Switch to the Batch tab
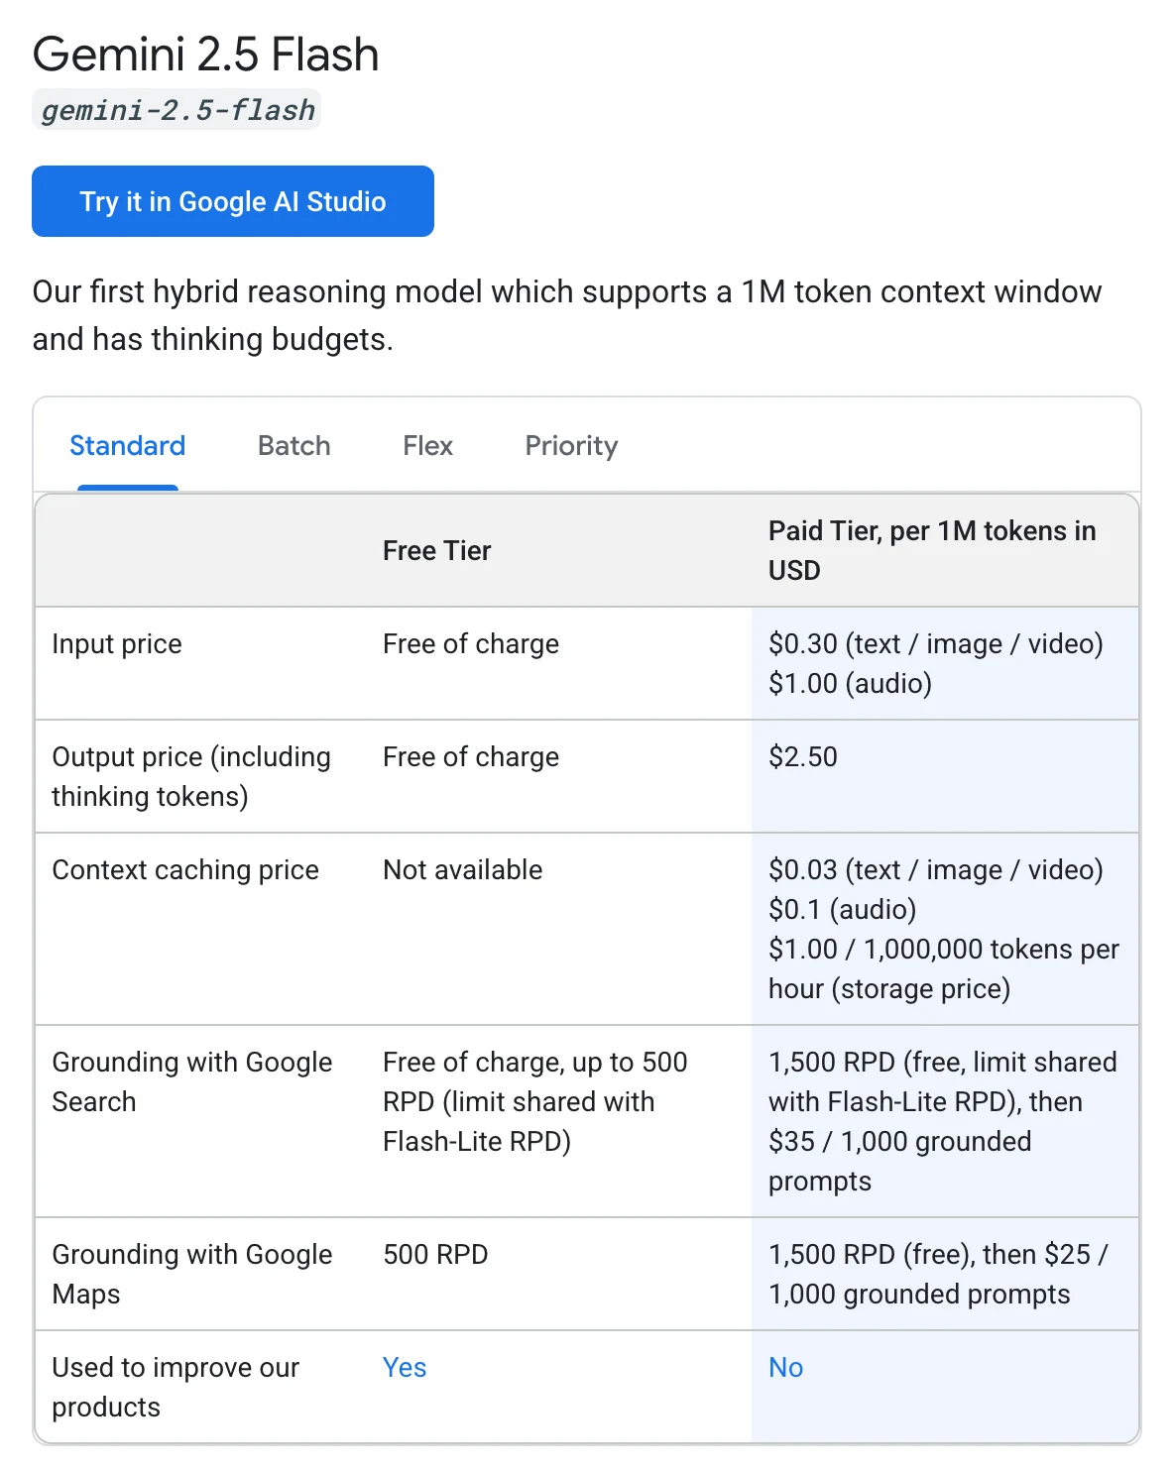The height and width of the screenshot is (1469, 1174). point(294,446)
